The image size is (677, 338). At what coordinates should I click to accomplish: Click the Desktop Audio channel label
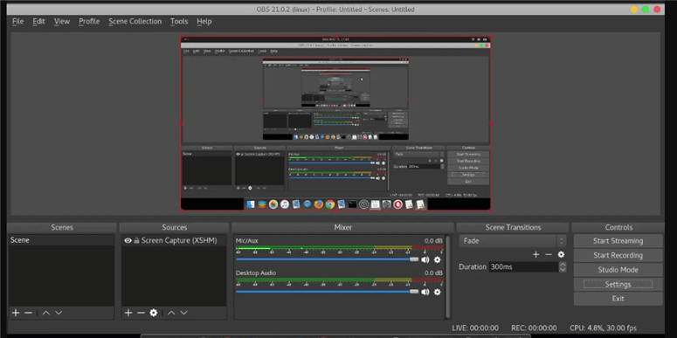(256, 272)
